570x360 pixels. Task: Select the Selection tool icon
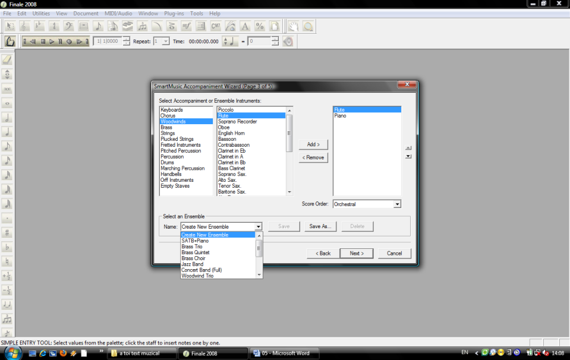pyautogui.click(x=10, y=26)
